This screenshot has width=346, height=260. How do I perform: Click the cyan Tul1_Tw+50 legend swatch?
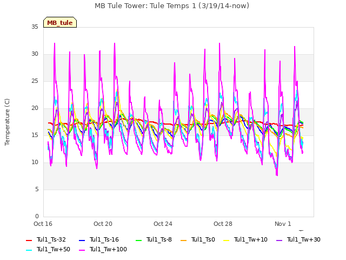pyautogui.click(x=29, y=250)
